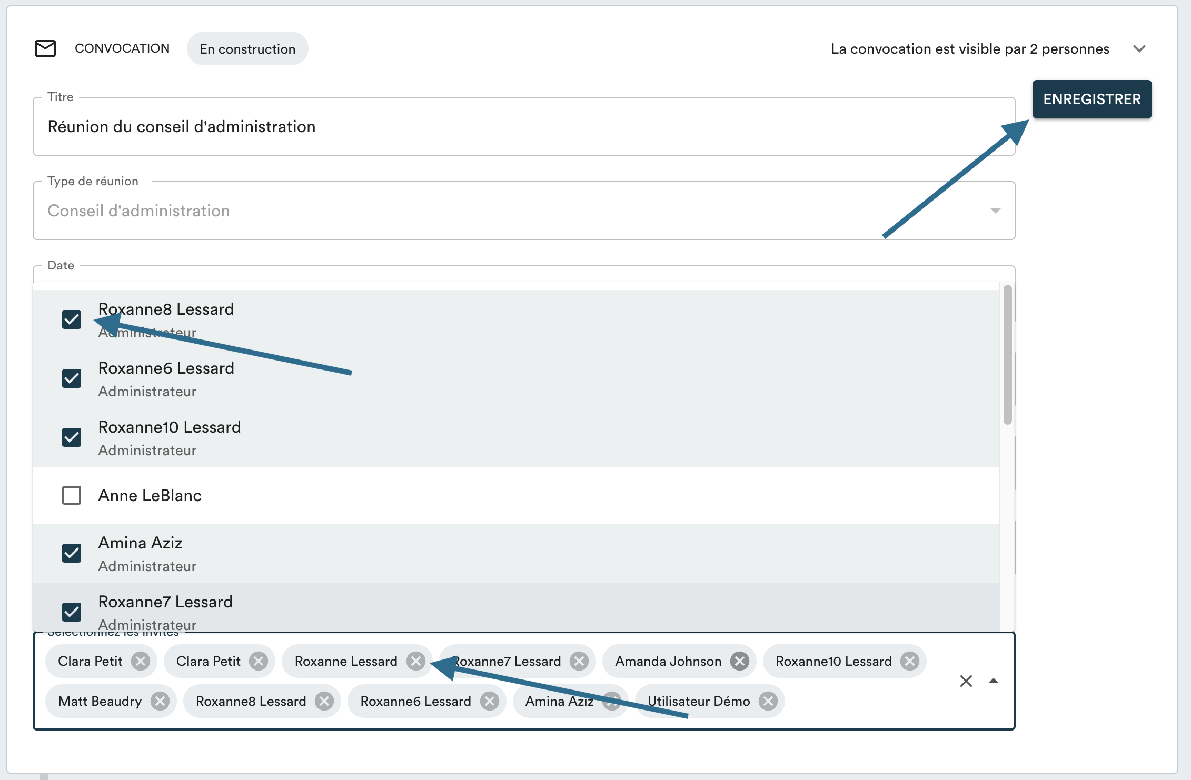
Task: Remove Utilisateur Démo chip
Action: click(x=768, y=701)
